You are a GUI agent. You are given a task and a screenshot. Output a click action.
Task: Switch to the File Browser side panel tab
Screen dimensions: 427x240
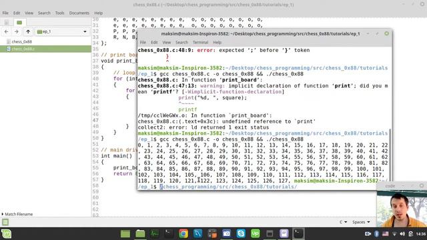(x=19, y=22)
